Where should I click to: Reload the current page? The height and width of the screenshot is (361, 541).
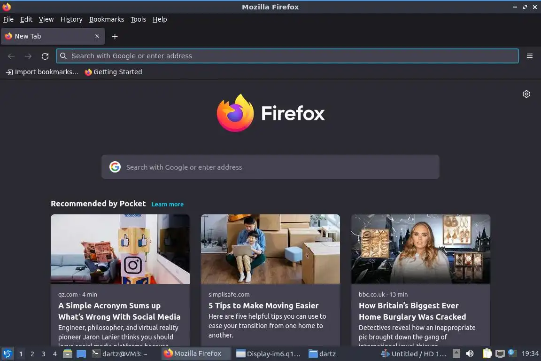45,56
